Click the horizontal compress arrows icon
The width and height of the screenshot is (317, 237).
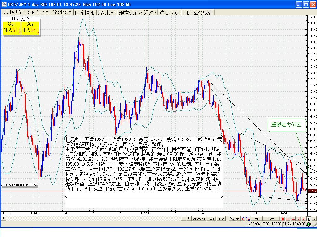tap(288, 218)
